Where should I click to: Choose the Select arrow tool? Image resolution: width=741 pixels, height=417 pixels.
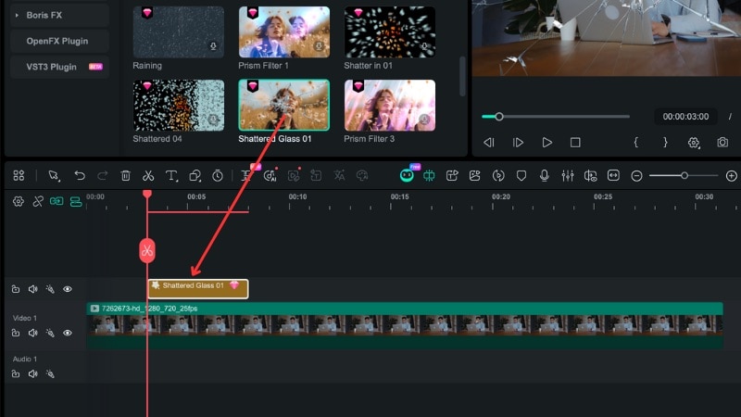[x=54, y=176]
